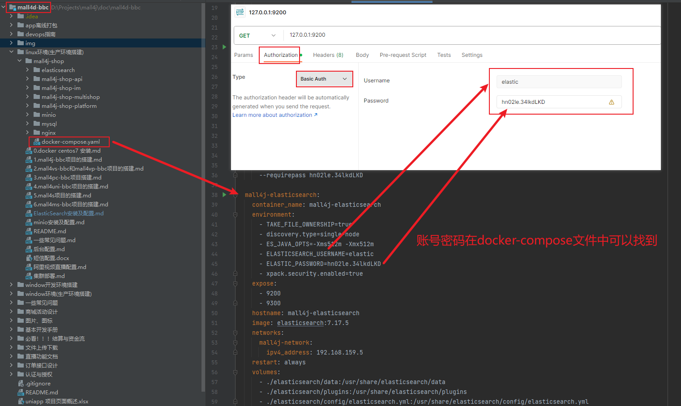The width and height of the screenshot is (681, 406).
Task: Click the .gitignore file icon
Action: click(x=21, y=384)
